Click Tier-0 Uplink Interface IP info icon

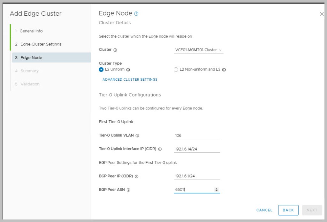tap(160, 149)
